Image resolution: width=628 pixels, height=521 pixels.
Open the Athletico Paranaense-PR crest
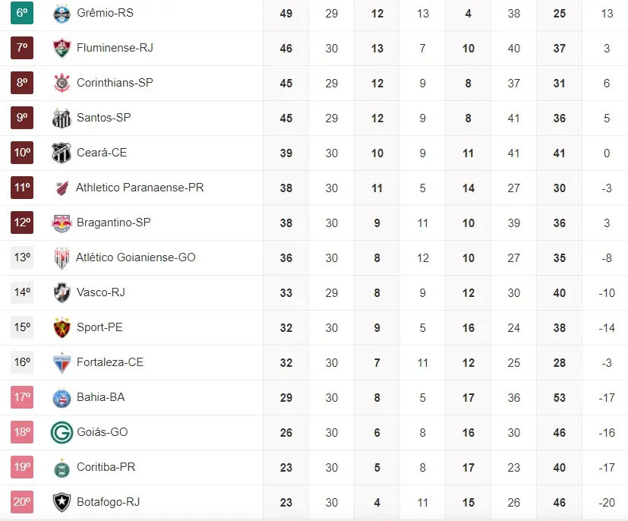[62, 188]
